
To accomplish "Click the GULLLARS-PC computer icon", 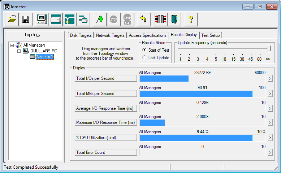I will pos(26,51).
